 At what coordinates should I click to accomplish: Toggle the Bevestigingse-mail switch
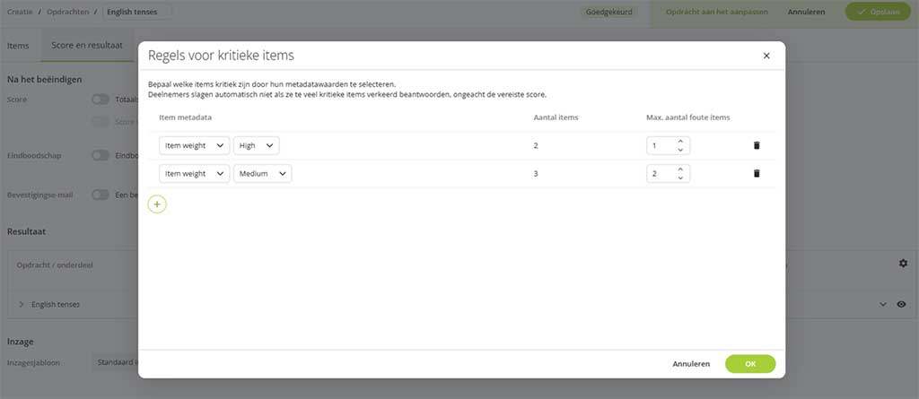point(101,195)
